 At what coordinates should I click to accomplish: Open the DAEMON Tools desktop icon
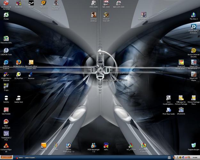click(x=6, y=51)
